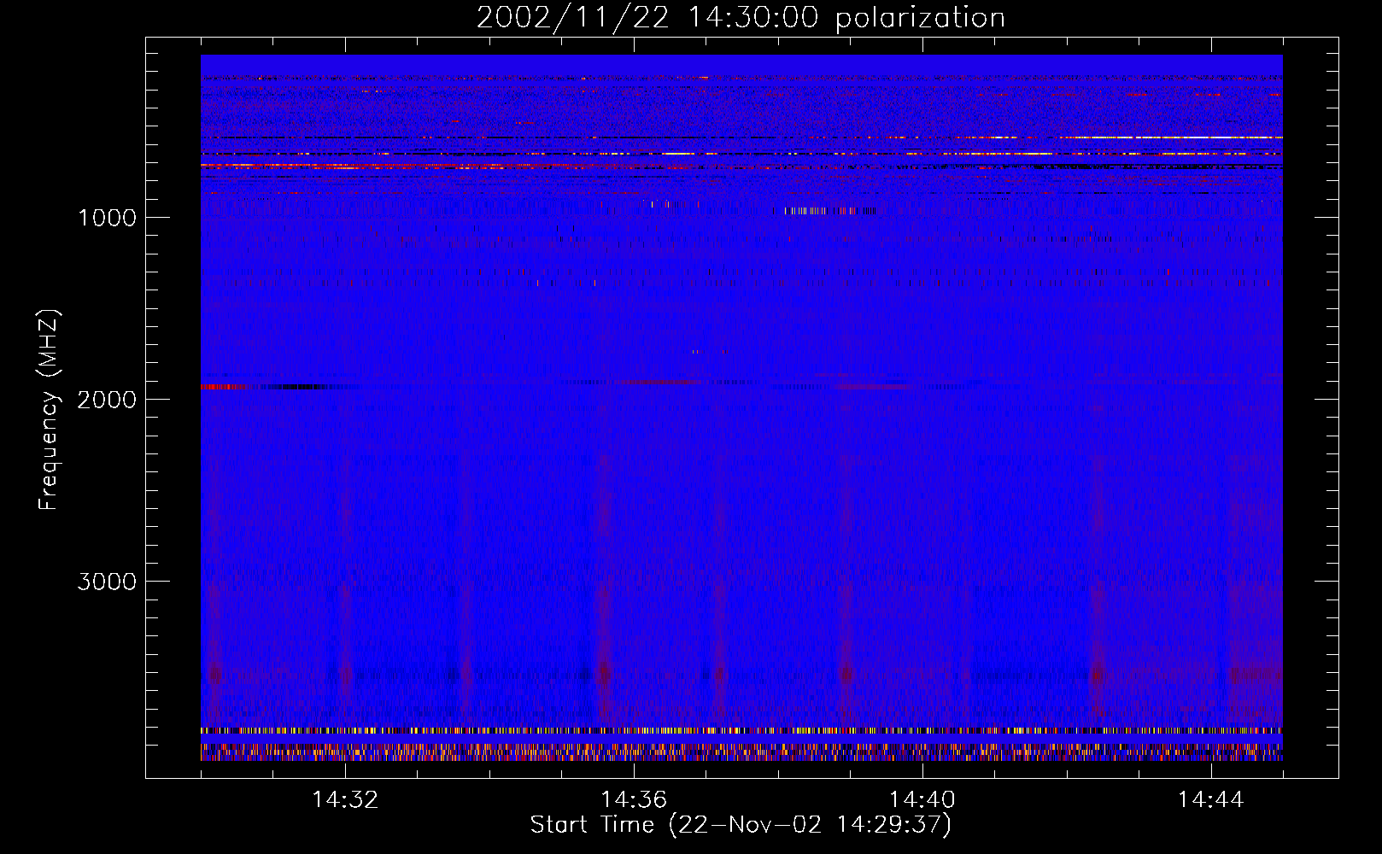Viewport: 1382px width, 854px height.
Task: Click the 2000 frequency tick label
Action: (107, 400)
